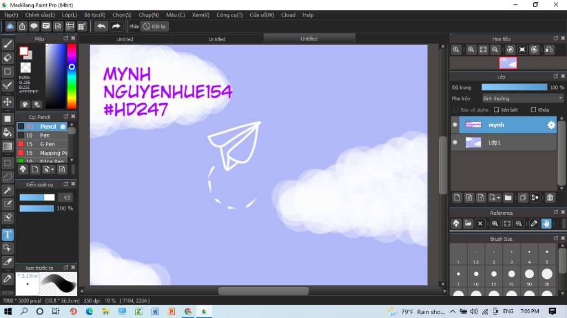This screenshot has width=567, height=318.
Task: Select the Bucket fill tool
Action: (8, 132)
